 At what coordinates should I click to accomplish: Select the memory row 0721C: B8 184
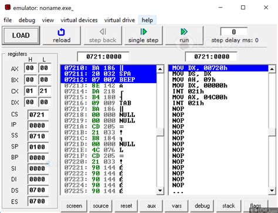tap(109, 138)
